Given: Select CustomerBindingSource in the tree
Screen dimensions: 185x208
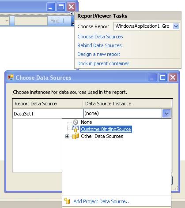Looking at the screenshot, I should click(106, 129).
